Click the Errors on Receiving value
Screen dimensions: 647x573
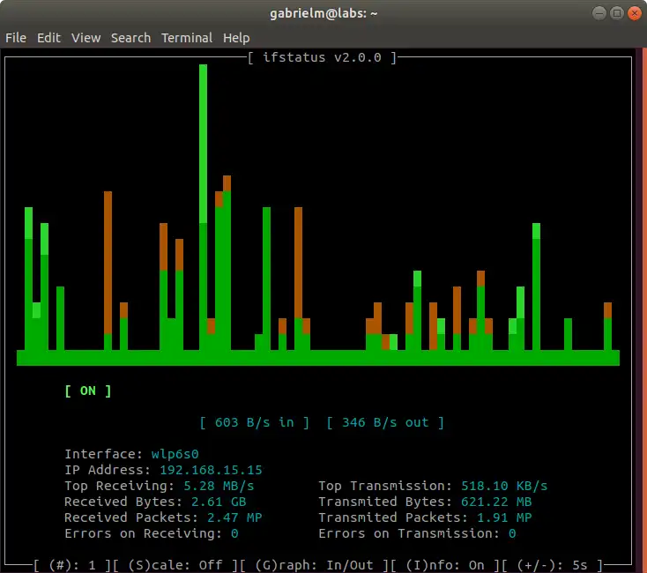tap(234, 533)
